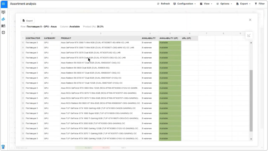Select column number 3 header

click(101, 33)
